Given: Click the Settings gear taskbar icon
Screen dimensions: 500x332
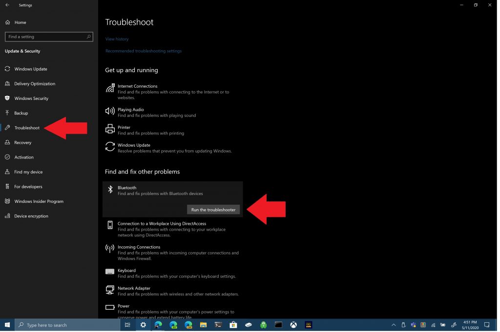Looking at the screenshot, I should tap(143, 326).
